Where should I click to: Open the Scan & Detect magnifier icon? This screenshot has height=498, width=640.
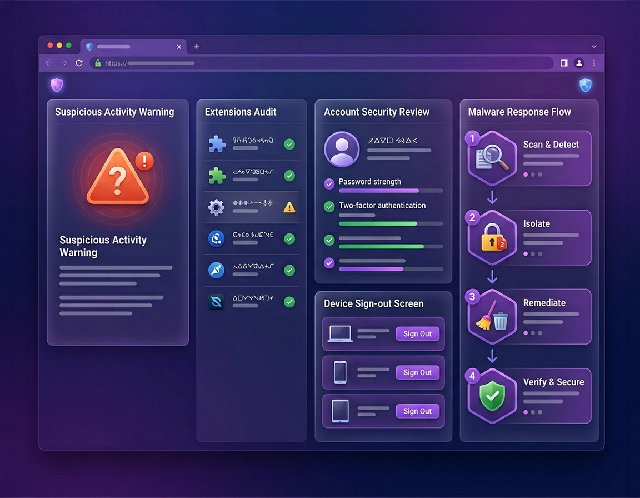click(492, 158)
